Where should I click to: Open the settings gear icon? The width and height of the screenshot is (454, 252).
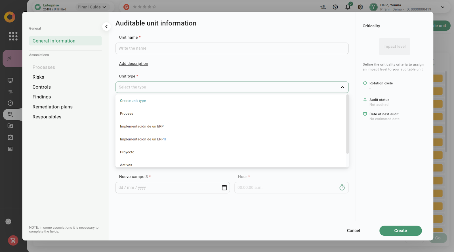pyautogui.click(x=360, y=7)
